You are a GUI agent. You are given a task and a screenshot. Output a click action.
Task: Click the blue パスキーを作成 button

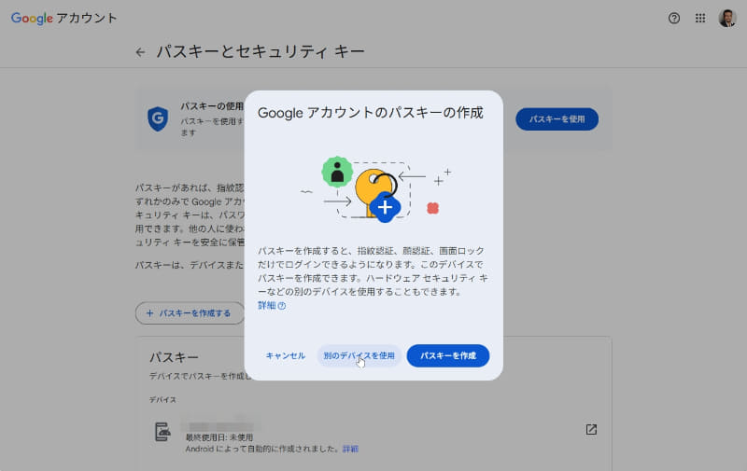[x=448, y=356]
